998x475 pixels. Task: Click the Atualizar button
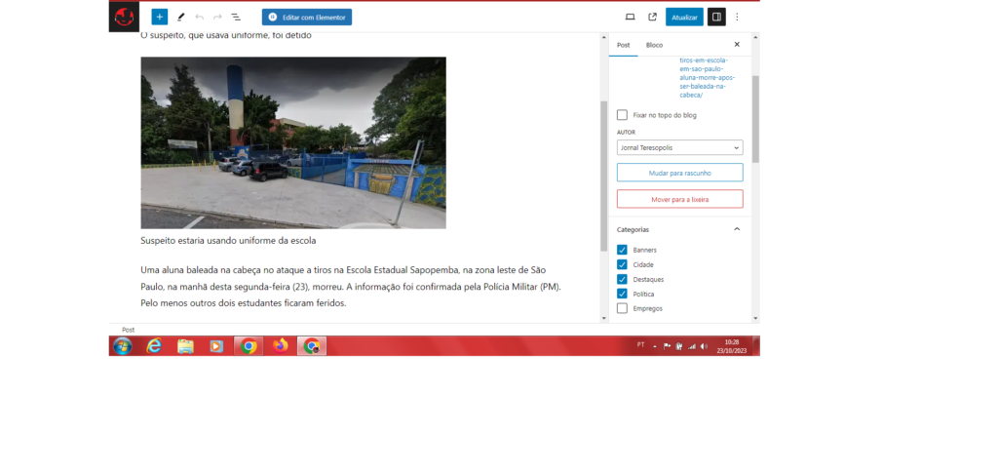(x=684, y=17)
